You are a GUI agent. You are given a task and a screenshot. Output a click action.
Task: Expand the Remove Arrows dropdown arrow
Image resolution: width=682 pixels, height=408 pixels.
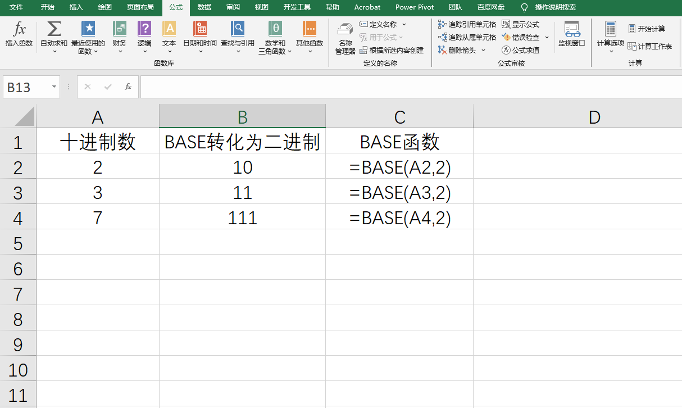[483, 50]
